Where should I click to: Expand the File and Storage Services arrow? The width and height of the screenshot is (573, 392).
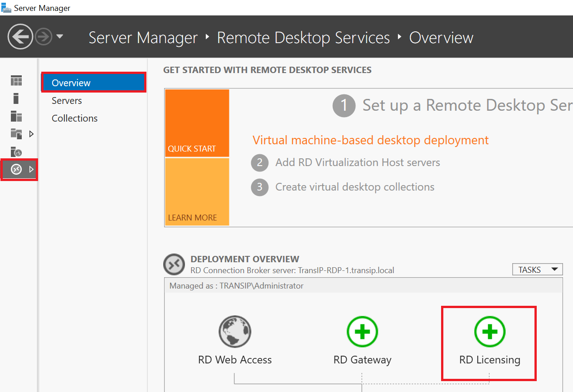pos(31,134)
